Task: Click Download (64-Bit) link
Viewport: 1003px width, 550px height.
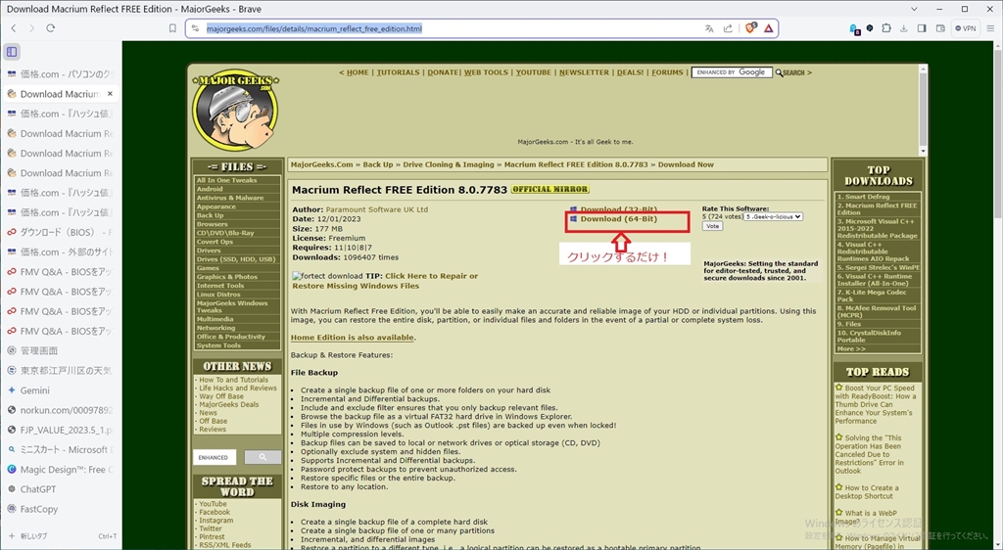Action: [619, 219]
